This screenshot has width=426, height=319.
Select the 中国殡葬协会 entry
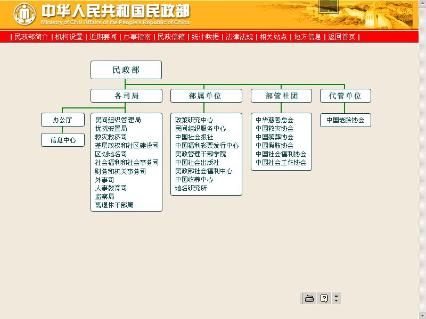click(x=274, y=137)
